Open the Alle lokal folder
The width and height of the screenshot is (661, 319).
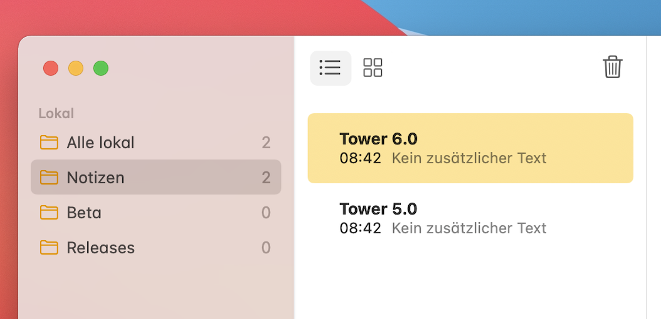pos(100,143)
